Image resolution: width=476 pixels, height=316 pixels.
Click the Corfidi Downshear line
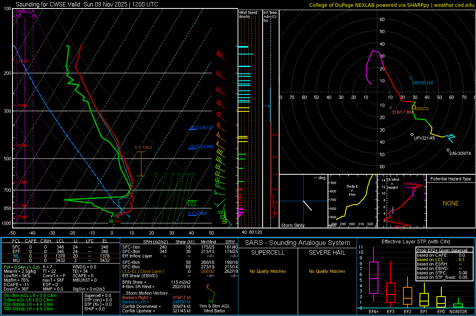[157, 306]
